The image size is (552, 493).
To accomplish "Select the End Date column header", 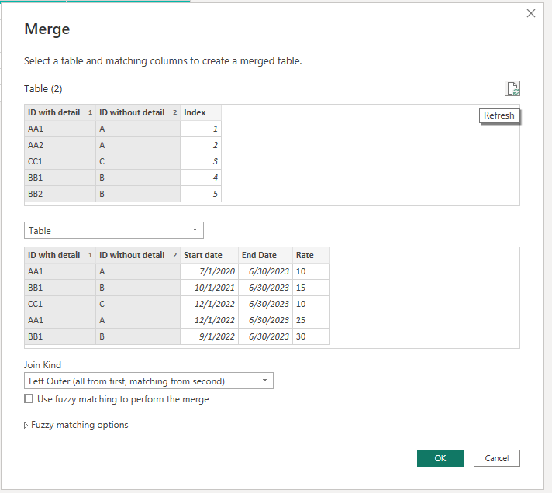I will tap(265, 255).
